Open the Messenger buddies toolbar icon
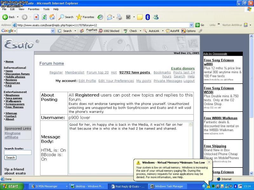254x190 pixels. coord(156,17)
